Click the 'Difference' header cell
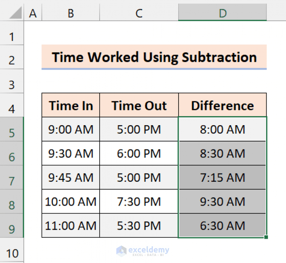Image resolution: width=286 pixels, height=263 pixels. point(223,105)
